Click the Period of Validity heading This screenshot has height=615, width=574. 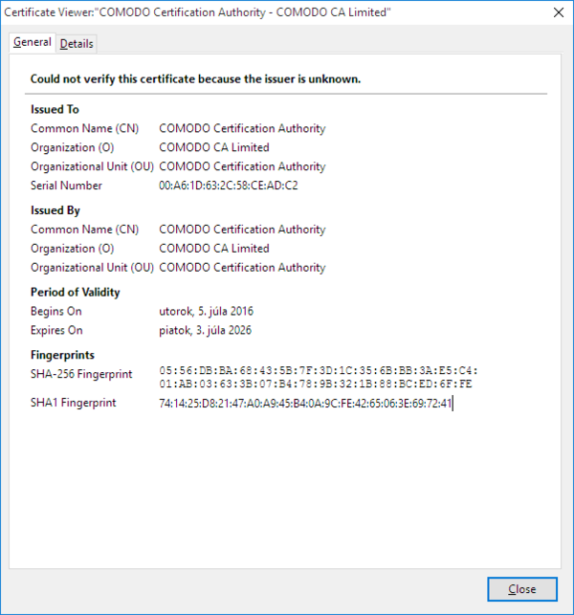[x=76, y=293]
